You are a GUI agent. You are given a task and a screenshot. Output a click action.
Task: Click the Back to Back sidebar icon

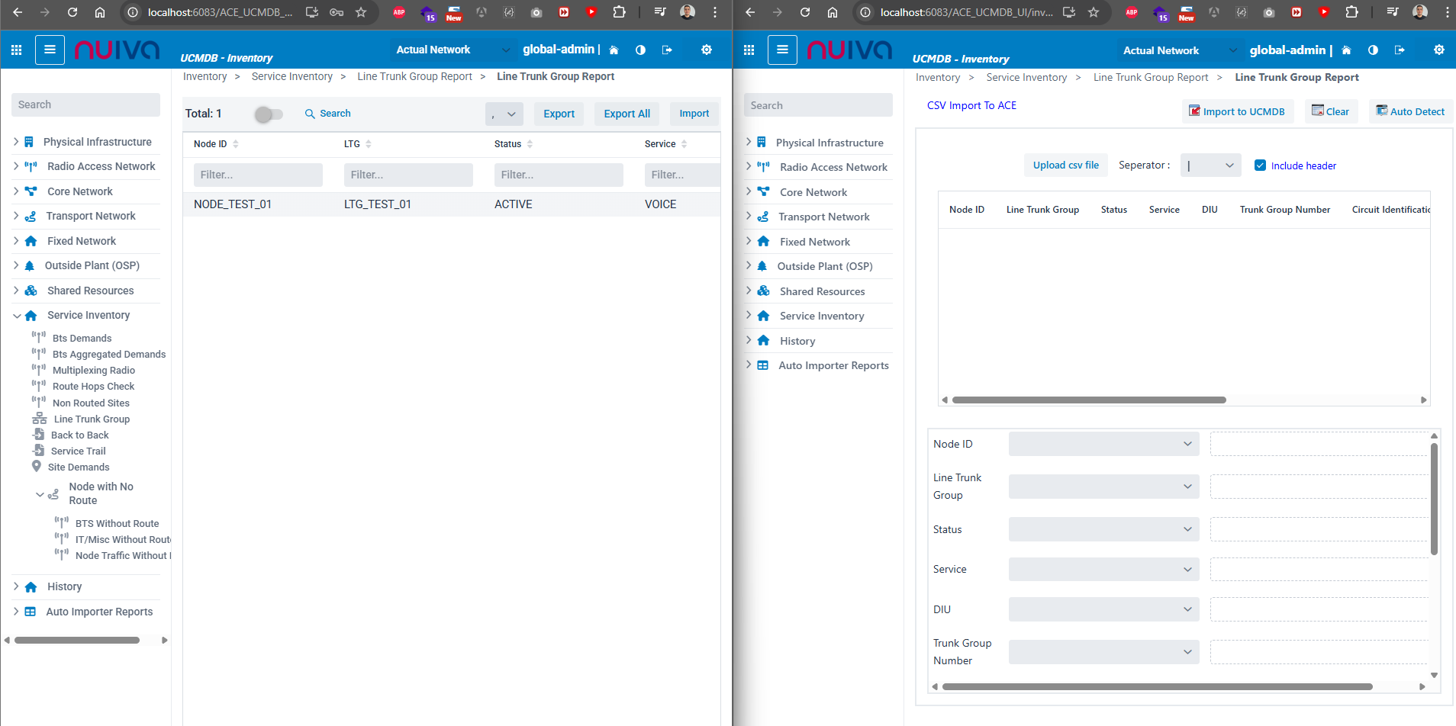(39, 435)
